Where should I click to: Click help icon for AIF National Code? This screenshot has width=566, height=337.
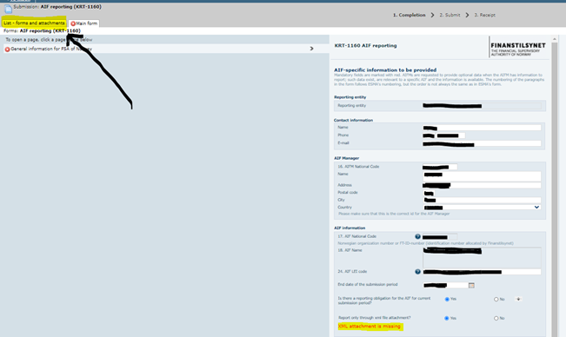[x=417, y=237]
